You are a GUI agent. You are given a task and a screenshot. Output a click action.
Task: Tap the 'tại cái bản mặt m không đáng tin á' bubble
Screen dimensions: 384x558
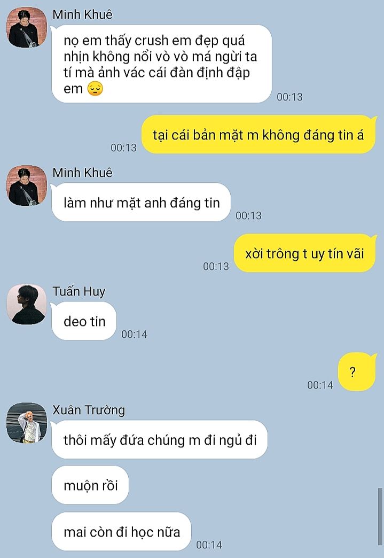tap(258, 135)
